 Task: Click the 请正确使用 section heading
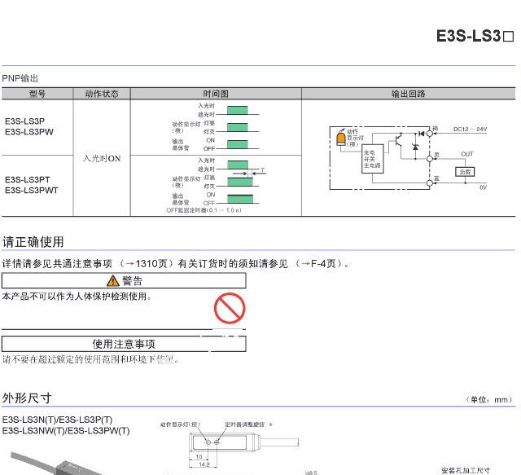point(33,242)
